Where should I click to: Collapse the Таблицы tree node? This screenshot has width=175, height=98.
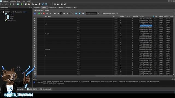[x=4, y=14]
